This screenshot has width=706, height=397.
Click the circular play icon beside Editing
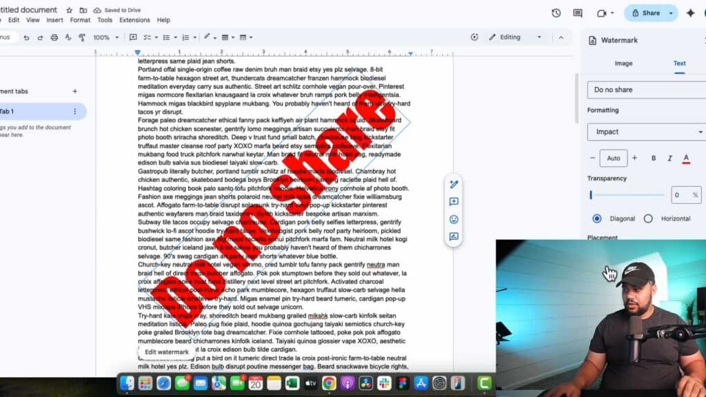(474, 37)
